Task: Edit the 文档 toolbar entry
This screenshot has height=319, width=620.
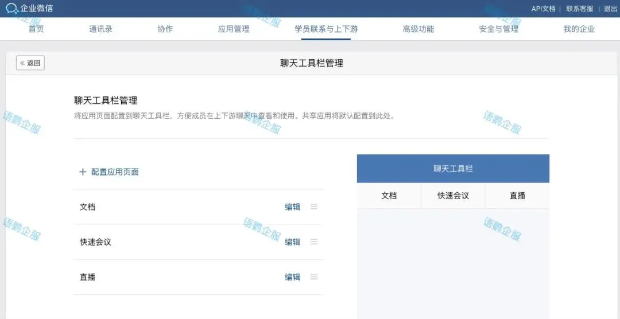Action: [x=292, y=207]
